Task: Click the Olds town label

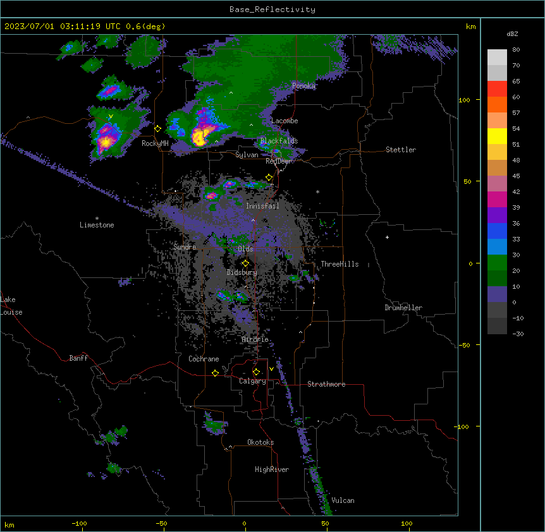Action: tap(245, 249)
